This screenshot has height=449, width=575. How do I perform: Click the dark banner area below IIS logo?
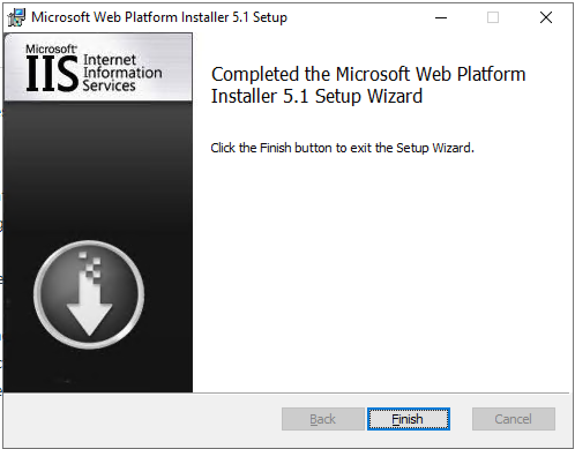coord(98,162)
